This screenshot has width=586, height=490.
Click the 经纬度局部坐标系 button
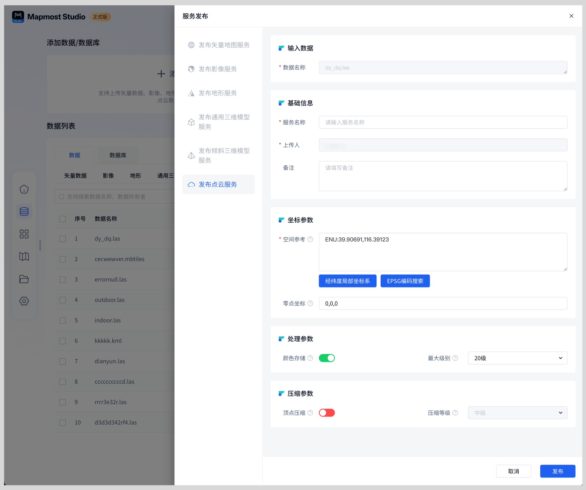coord(347,281)
